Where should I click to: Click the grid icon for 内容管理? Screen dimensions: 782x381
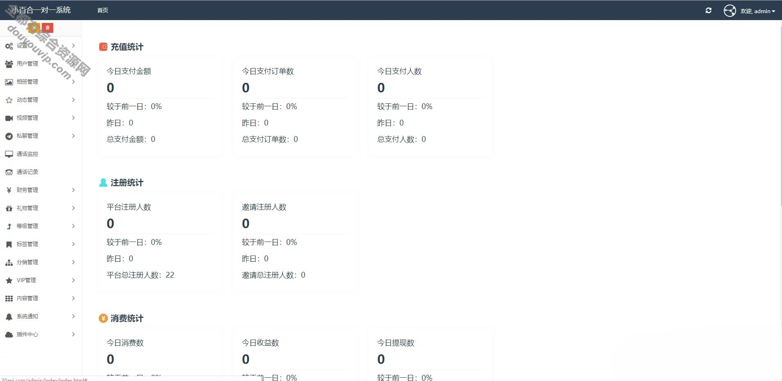(9, 299)
